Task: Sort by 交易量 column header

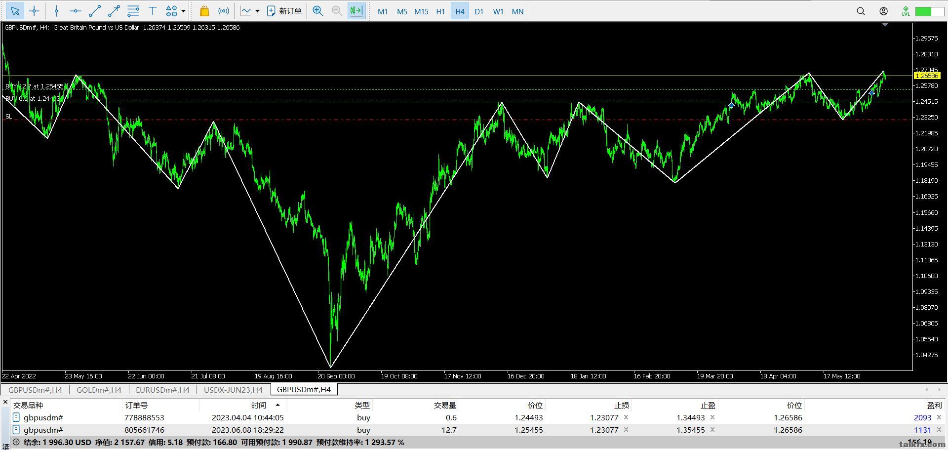Action: (x=445, y=405)
